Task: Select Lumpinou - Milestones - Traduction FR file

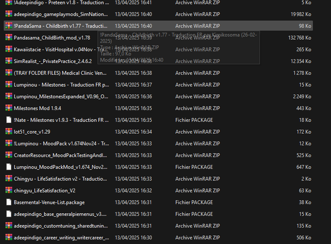Action: [x=61, y=85]
